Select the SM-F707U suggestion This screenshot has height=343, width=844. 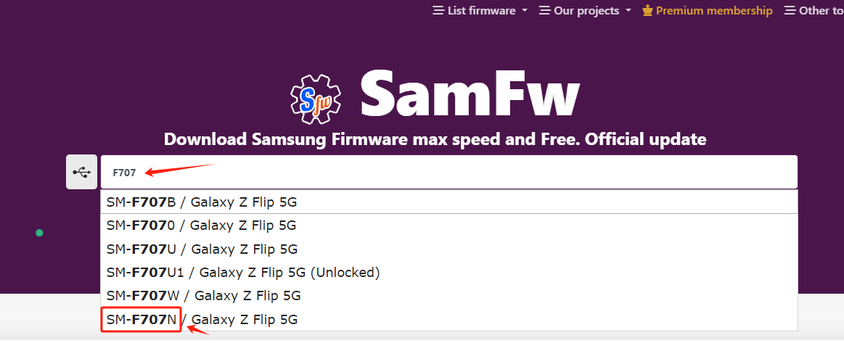[449, 249]
